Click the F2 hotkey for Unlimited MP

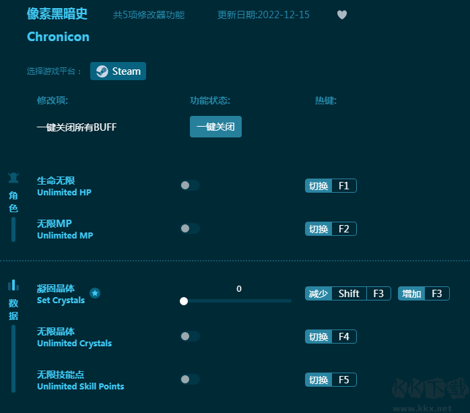(343, 229)
